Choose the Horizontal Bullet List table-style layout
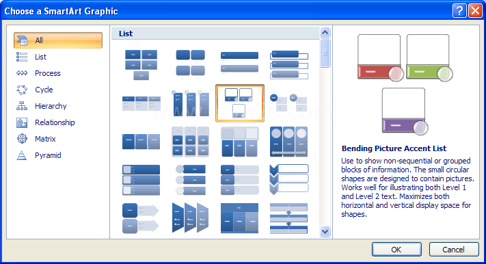This screenshot has height=264, width=486. pos(141,103)
